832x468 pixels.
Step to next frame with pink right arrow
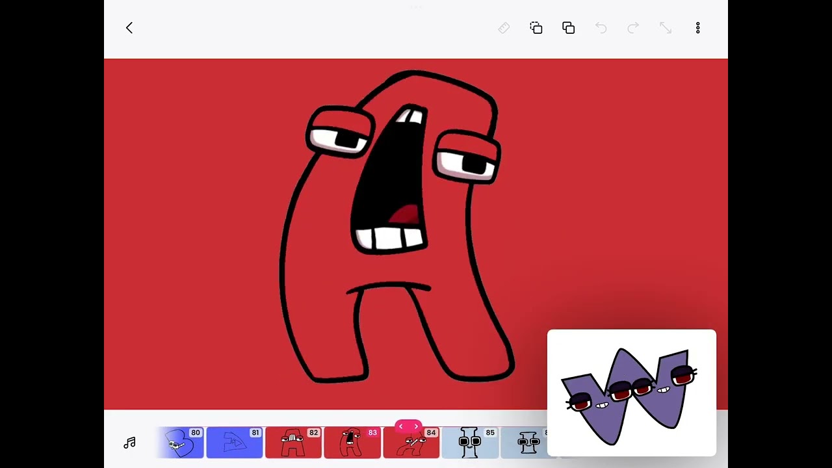pyautogui.click(x=416, y=426)
